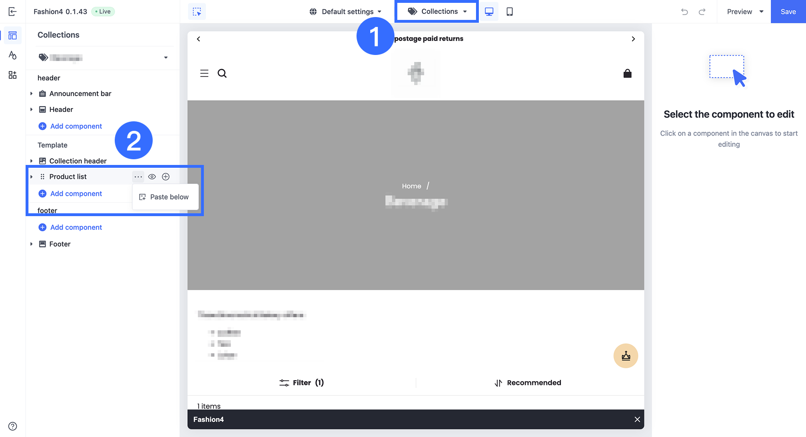Open the apps and widgets sidebar icon
Screen dimensions: 806x437
(13, 75)
